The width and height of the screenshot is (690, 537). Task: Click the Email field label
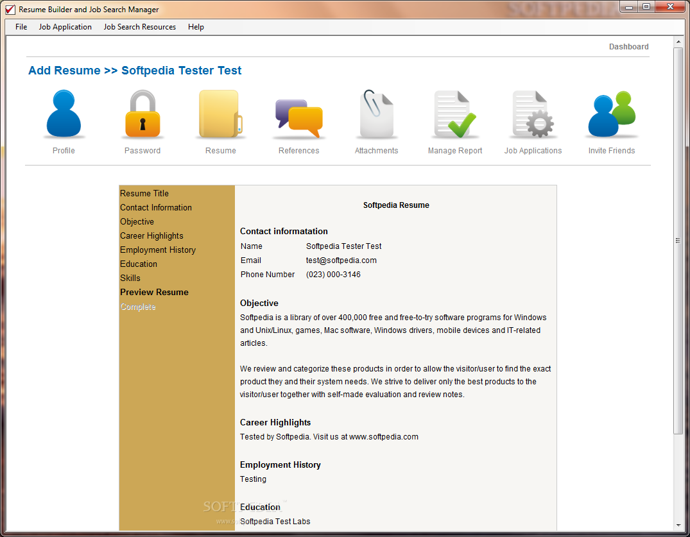coord(251,260)
